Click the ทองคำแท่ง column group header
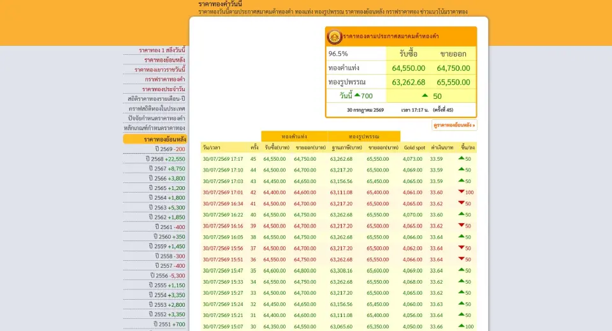The image size is (612, 331). tap(295, 136)
